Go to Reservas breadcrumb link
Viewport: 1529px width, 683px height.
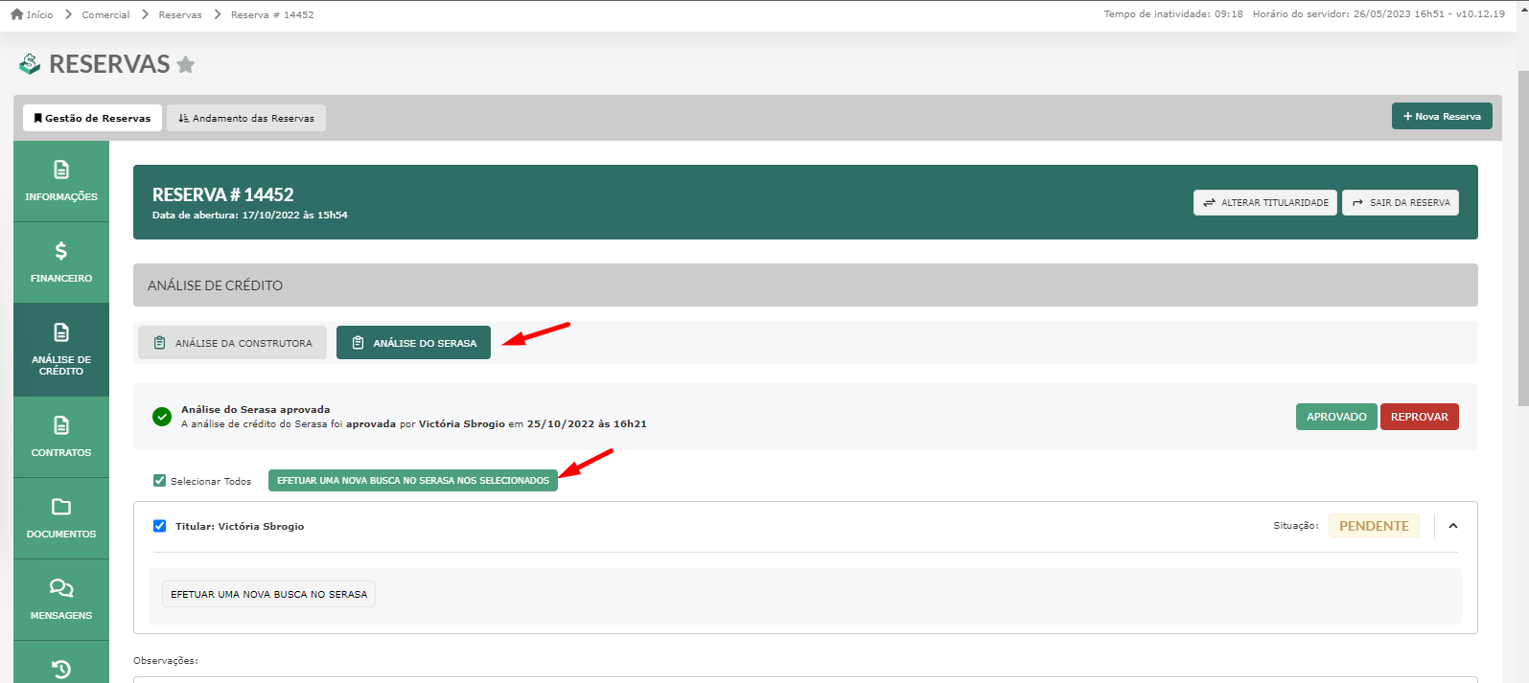pos(180,14)
